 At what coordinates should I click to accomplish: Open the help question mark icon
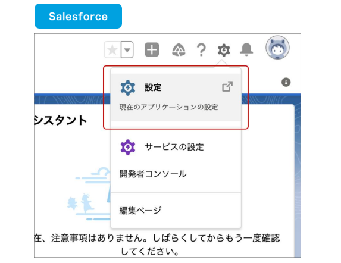coord(201,50)
